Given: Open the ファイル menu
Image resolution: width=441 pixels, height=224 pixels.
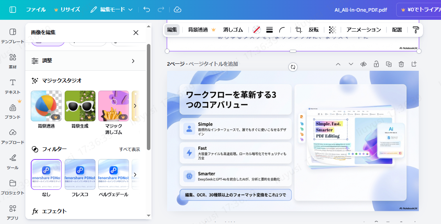Looking at the screenshot, I should (35, 10).
